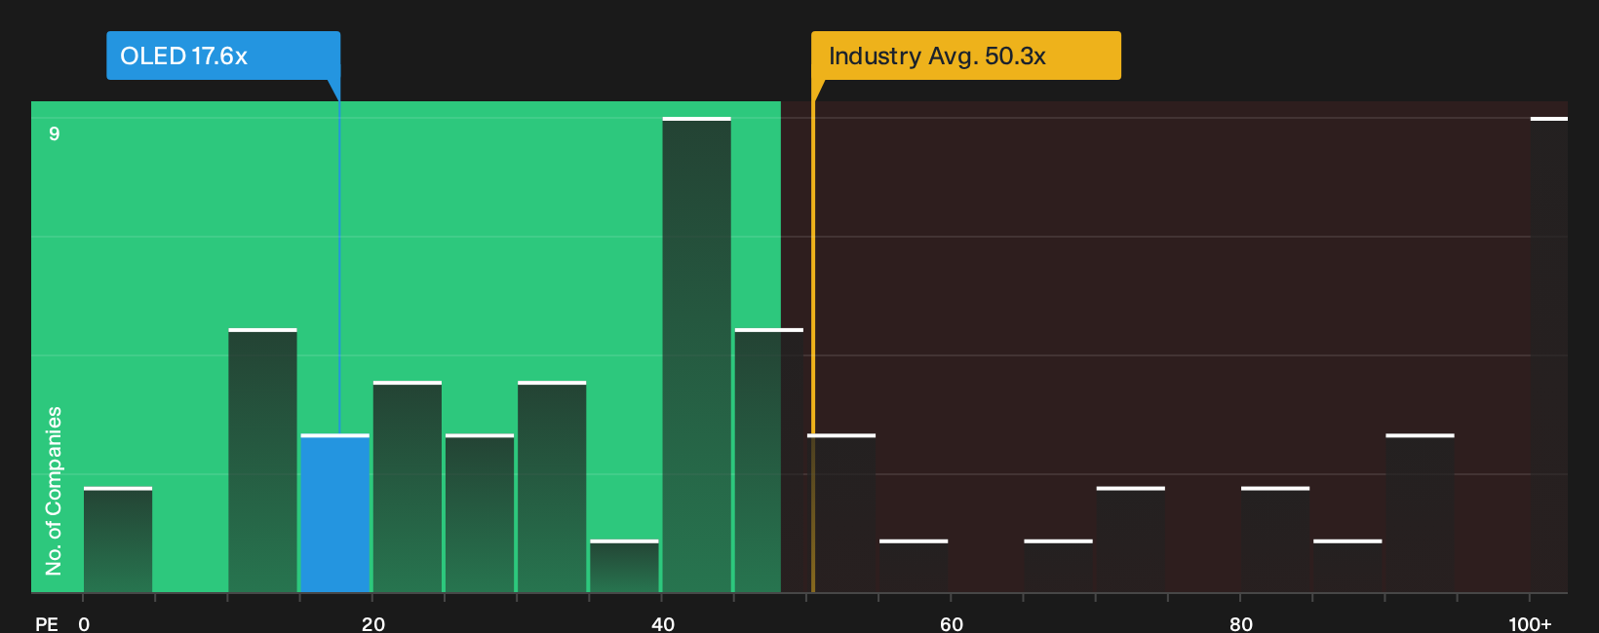Click the x-axis label 100+

pyautogui.click(x=1530, y=623)
